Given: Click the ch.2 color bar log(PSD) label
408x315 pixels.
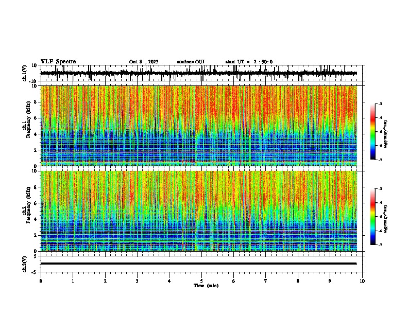Looking at the screenshot, I should pyautogui.click(x=386, y=219).
